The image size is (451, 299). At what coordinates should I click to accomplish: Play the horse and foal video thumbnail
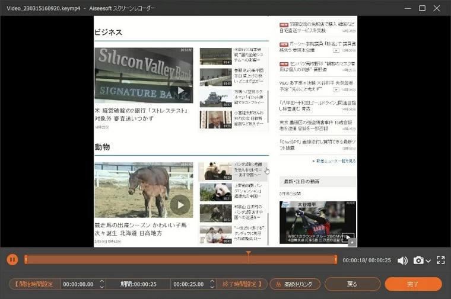[x=144, y=190]
